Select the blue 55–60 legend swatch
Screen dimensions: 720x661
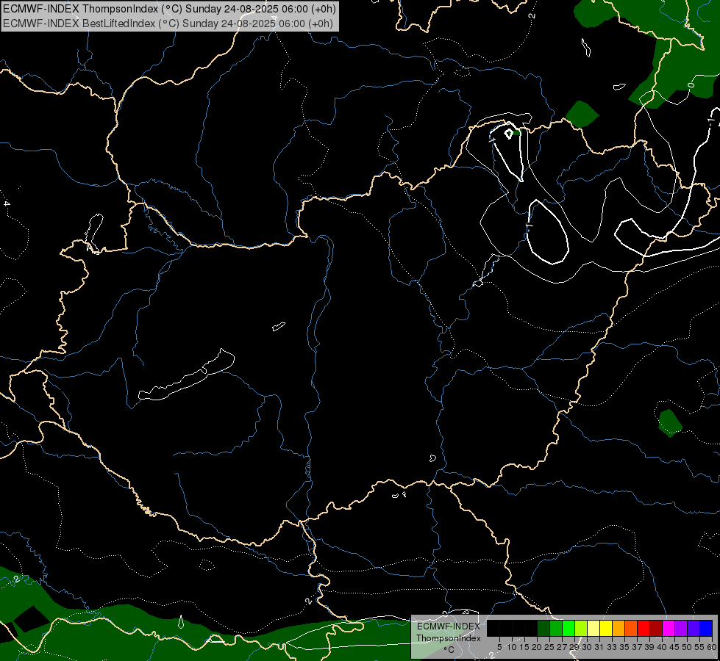click(706, 628)
